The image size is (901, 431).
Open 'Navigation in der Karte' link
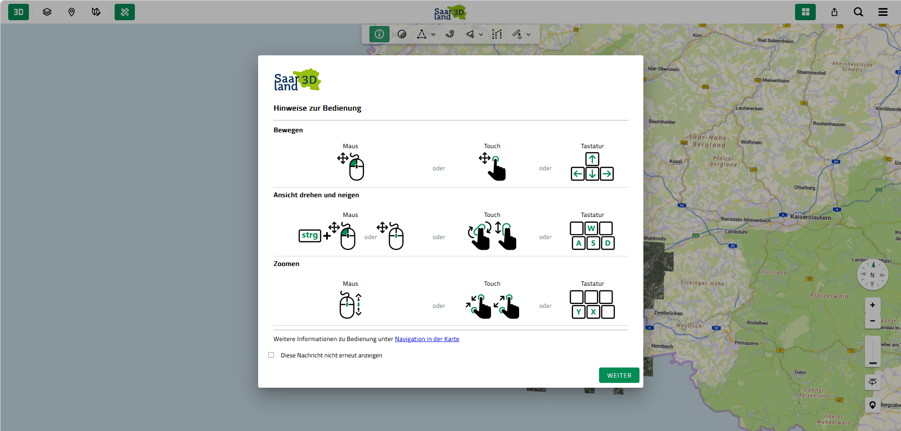point(427,339)
